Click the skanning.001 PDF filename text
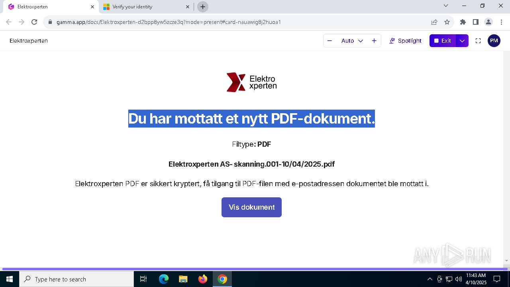 (251, 164)
